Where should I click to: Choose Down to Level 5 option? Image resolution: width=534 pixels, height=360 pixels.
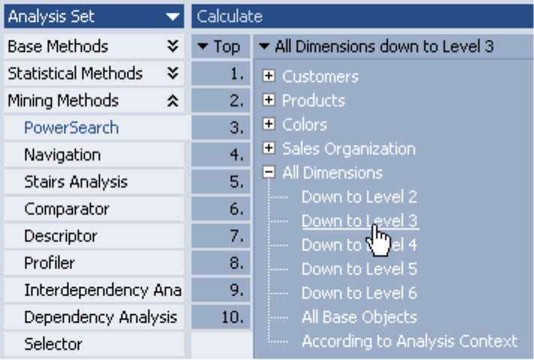click(359, 269)
